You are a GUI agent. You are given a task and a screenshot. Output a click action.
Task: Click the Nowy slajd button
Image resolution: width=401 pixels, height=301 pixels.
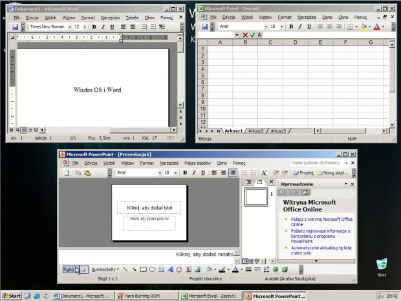pos(332,173)
